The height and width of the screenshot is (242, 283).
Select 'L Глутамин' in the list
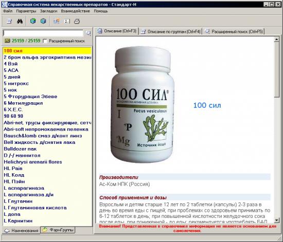point(47,201)
